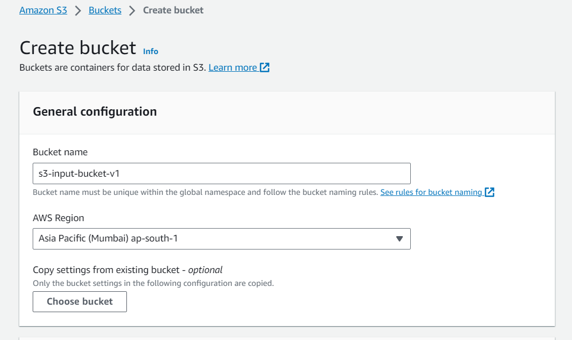Open See rules for bucket naming link
572x340 pixels.
tap(431, 192)
